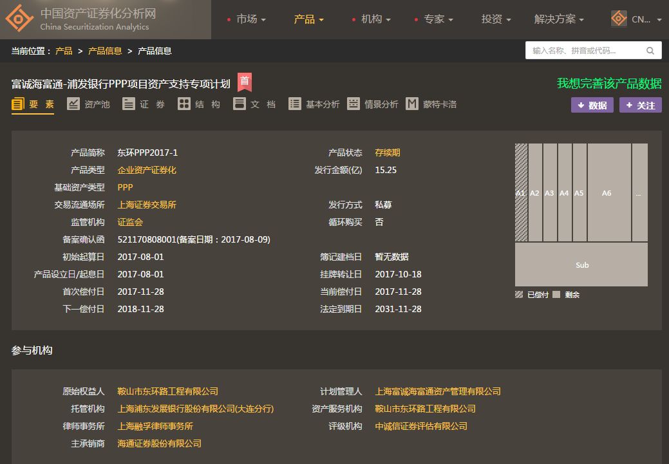Click the A3 tranche block
Image resolution: width=669 pixels, height=464 pixels.
[550, 192]
